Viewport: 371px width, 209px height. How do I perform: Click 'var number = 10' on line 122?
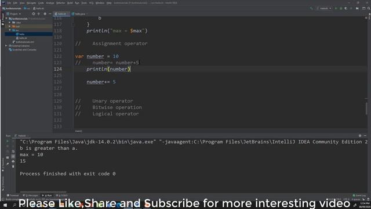pyautogui.click(x=97, y=56)
